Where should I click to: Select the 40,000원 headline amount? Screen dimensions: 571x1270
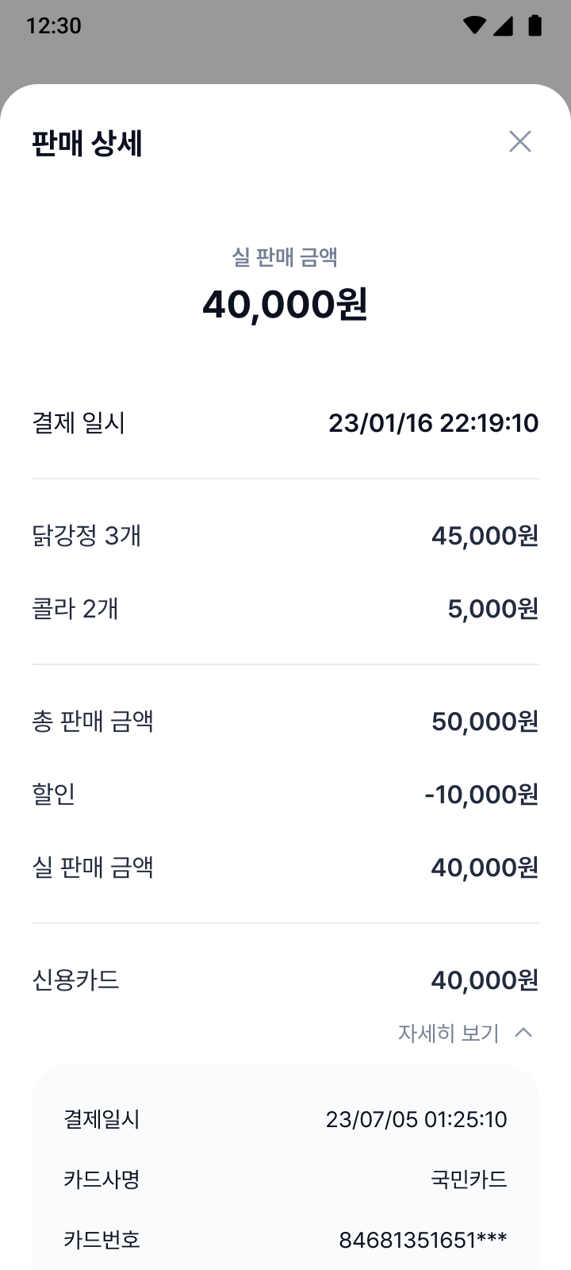[285, 304]
